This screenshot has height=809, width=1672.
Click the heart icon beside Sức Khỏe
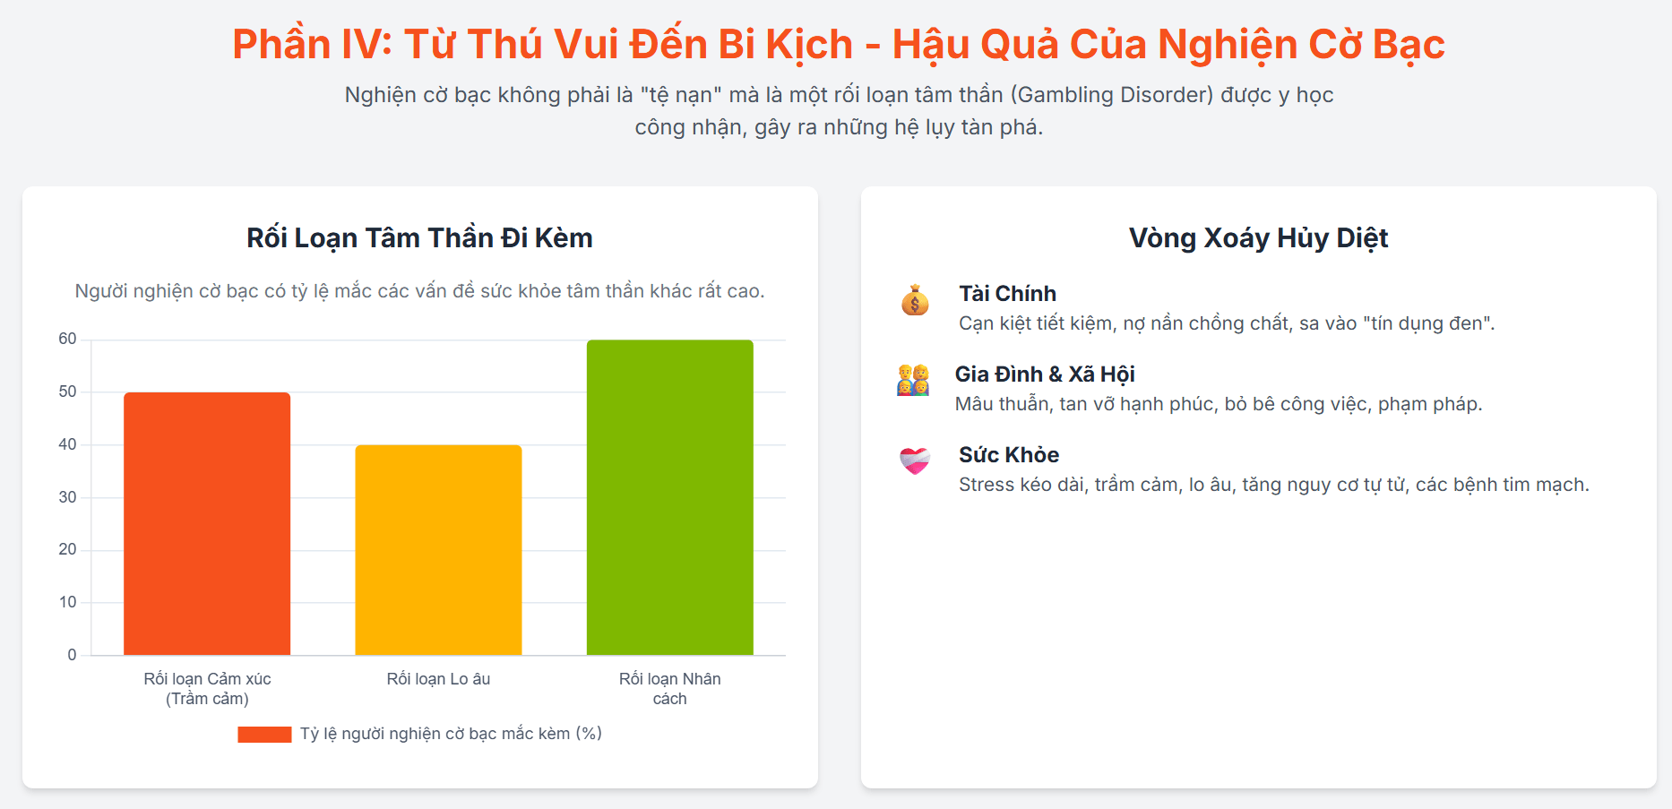pyautogui.click(x=915, y=460)
